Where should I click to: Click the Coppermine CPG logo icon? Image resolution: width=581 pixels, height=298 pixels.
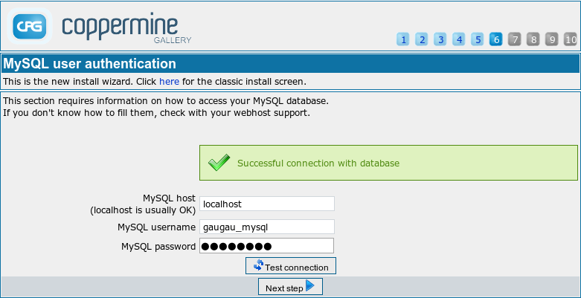tap(31, 27)
